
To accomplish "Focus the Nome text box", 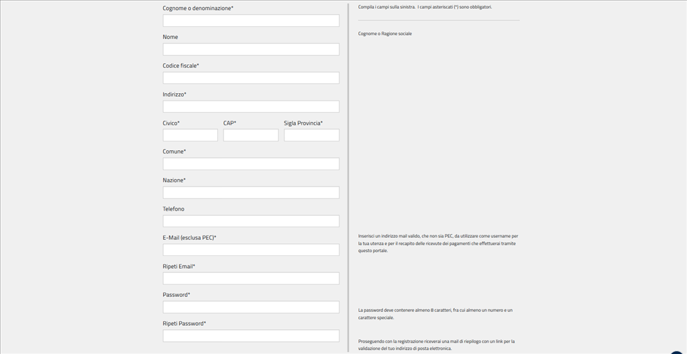I will point(251,50).
